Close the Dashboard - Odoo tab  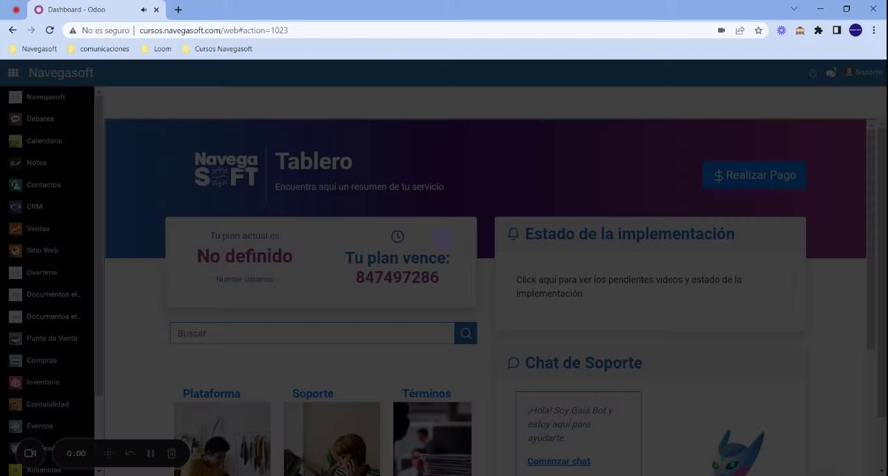(x=156, y=10)
